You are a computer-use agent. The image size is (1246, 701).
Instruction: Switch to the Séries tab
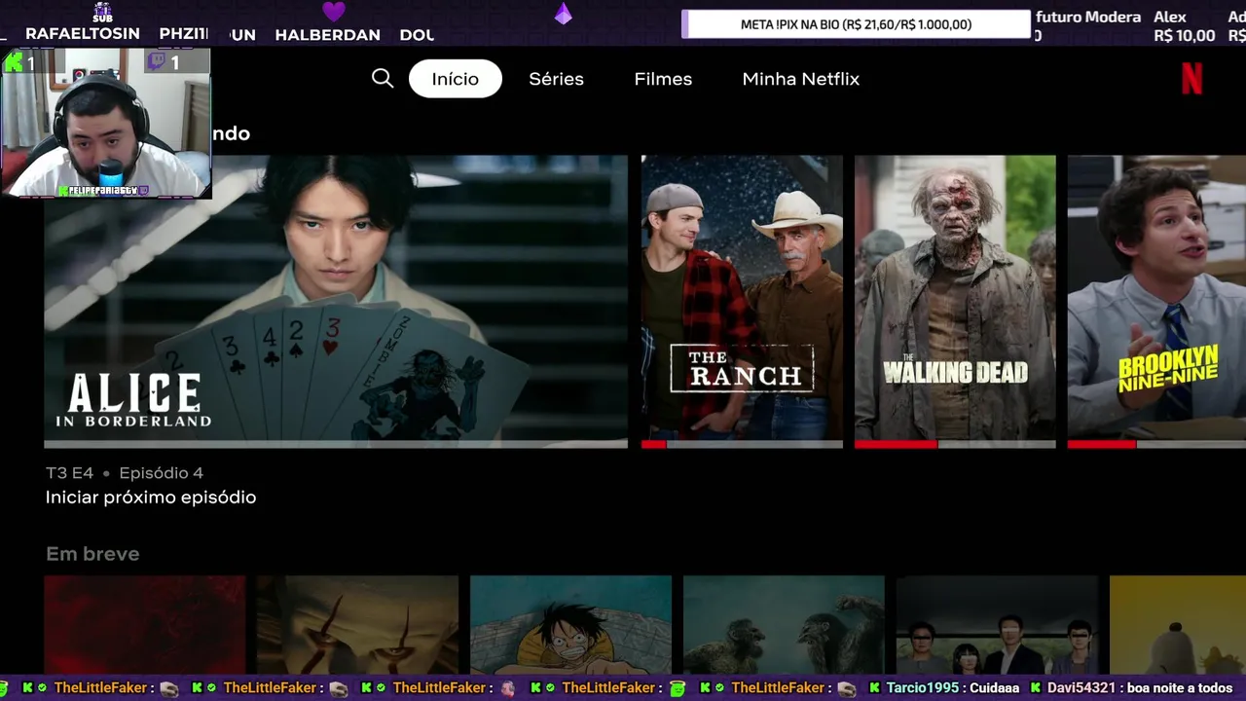pos(556,79)
